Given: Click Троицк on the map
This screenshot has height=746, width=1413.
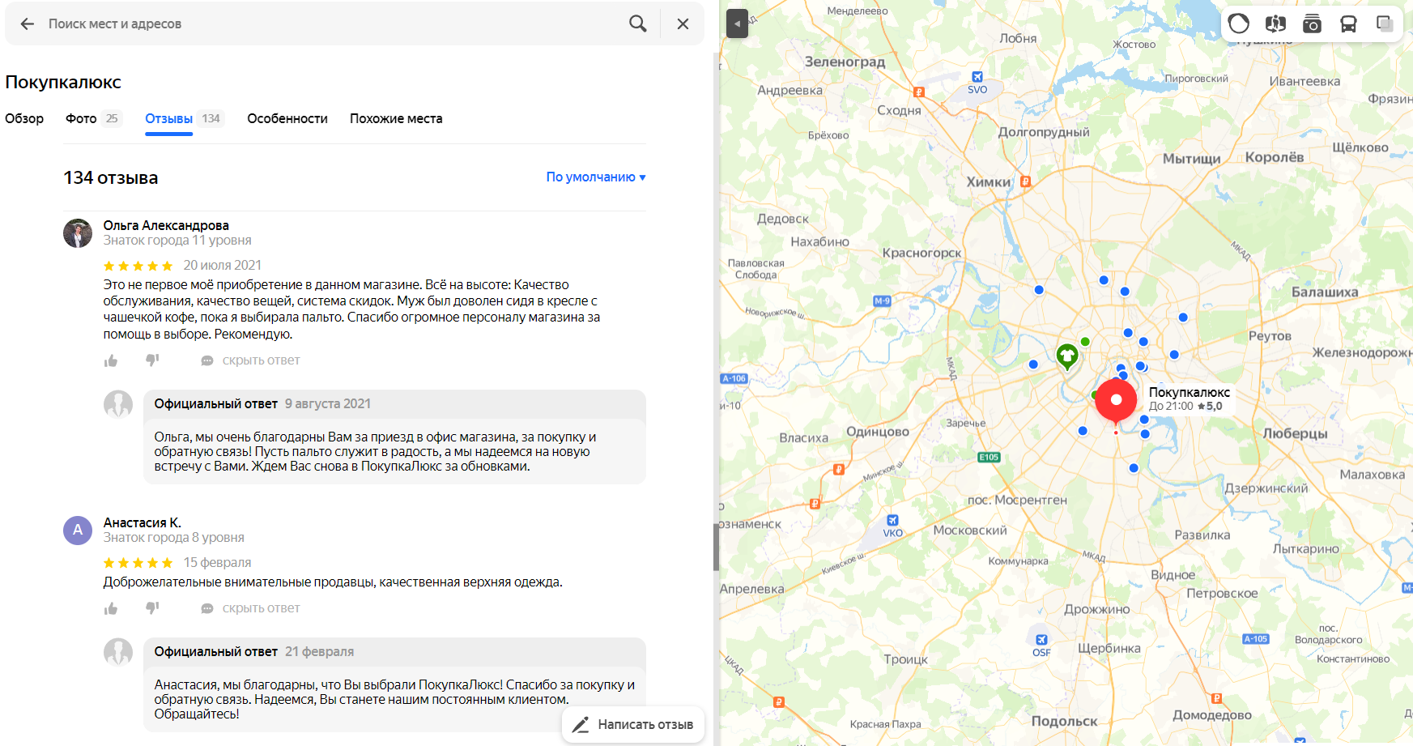Looking at the screenshot, I should (x=906, y=659).
